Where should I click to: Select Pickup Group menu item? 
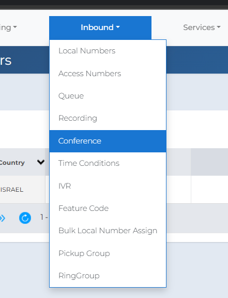point(108,253)
